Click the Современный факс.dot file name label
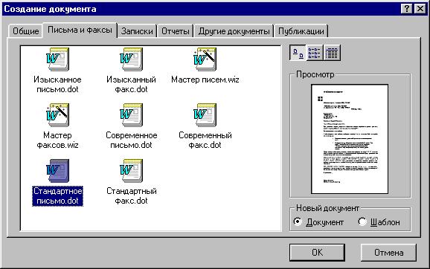This screenshot has height=269, width=430. coord(205,140)
